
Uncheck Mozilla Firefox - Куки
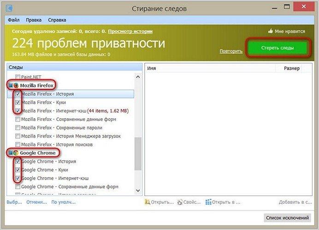tap(18, 102)
